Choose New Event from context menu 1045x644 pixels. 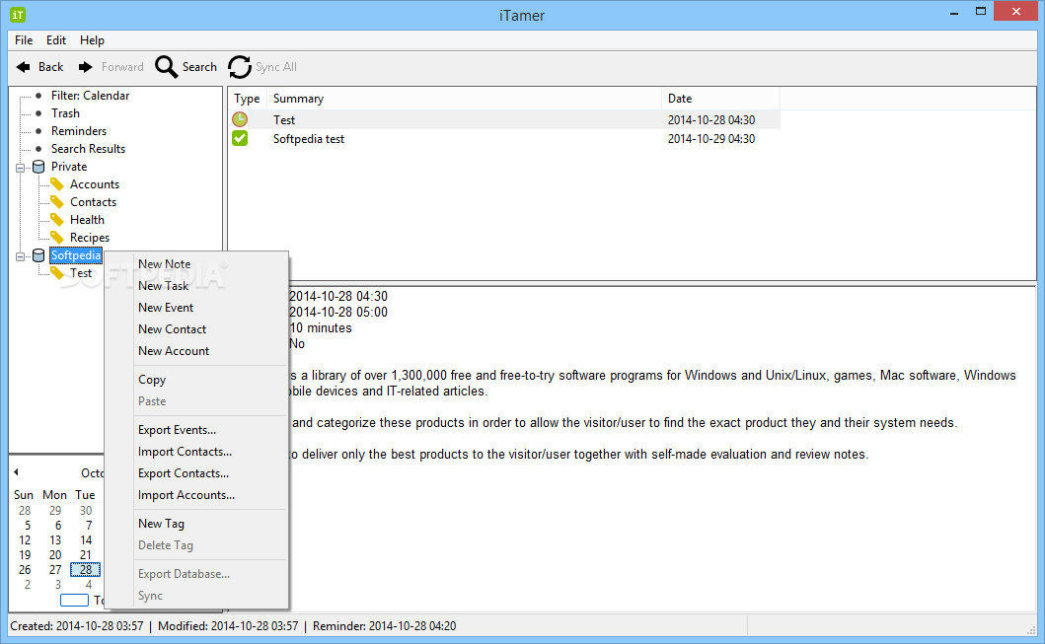point(166,308)
